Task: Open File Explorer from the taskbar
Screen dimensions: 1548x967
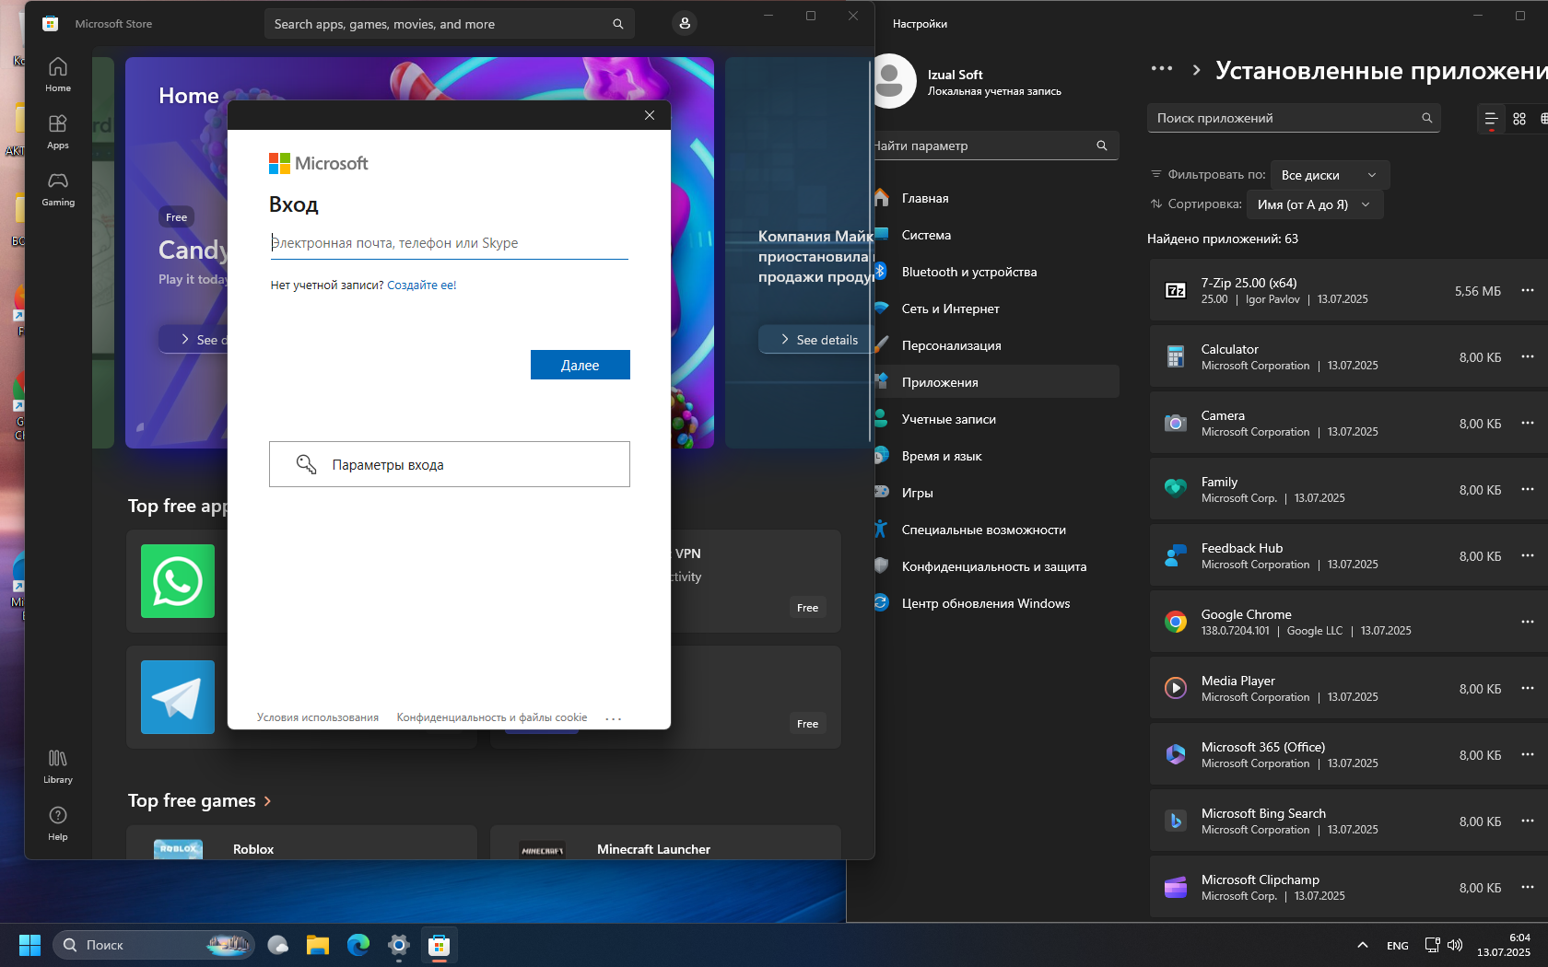Action: [x=318, y=945]
